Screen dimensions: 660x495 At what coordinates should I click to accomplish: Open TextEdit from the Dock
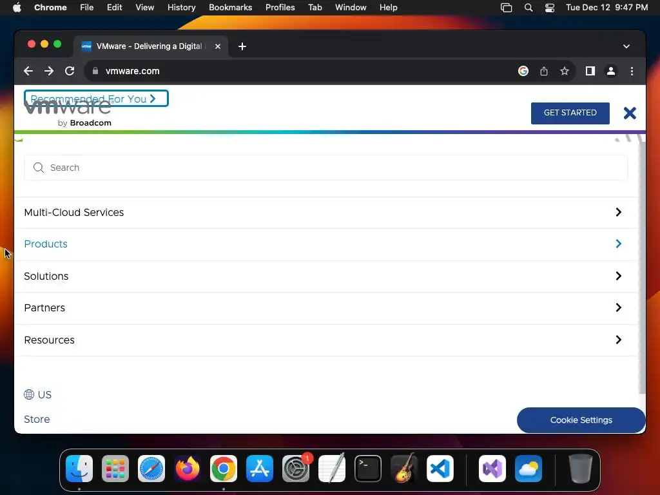tap(332, 469)
